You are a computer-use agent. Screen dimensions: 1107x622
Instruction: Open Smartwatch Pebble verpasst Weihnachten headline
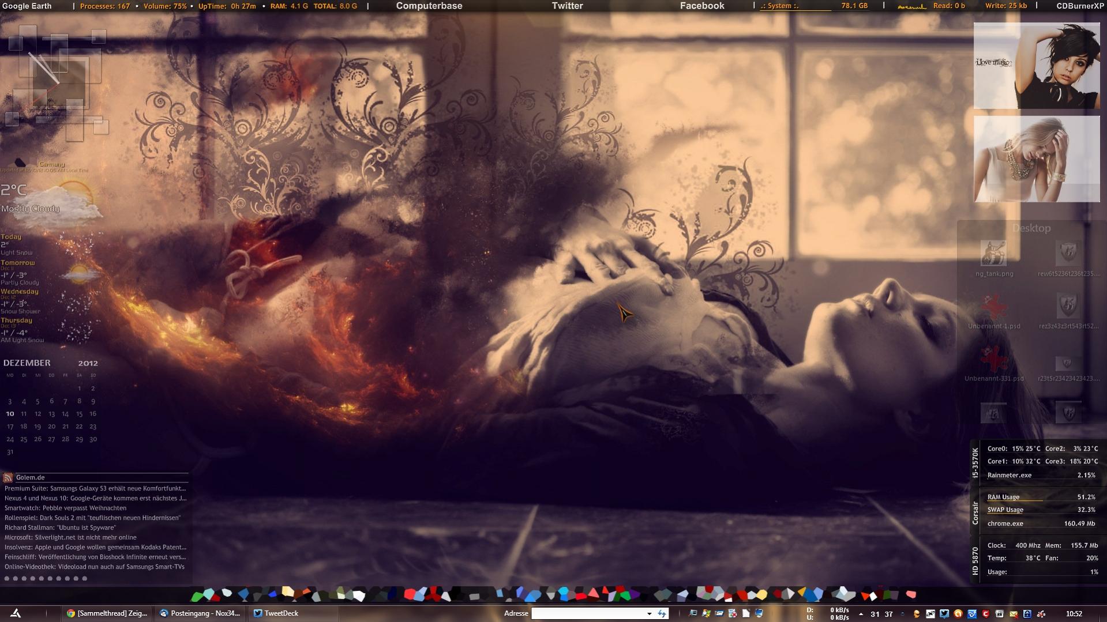[x=65, y=508]
